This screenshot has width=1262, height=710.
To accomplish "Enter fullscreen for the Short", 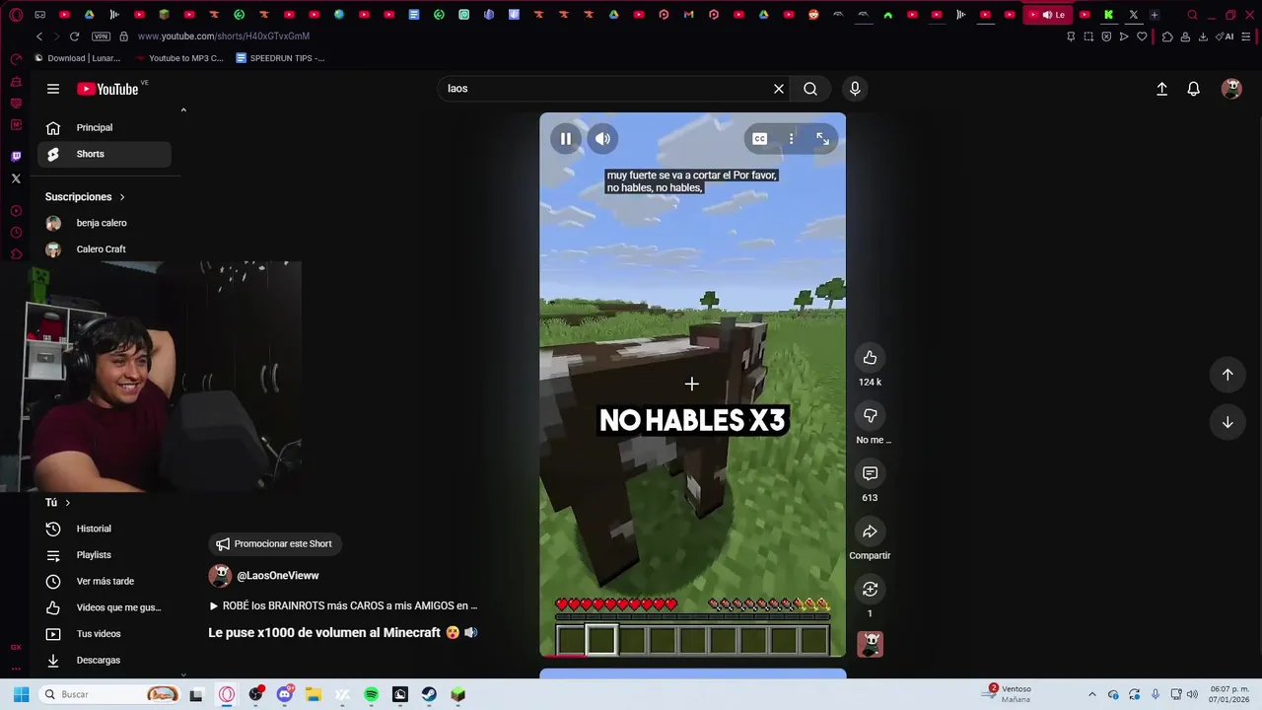I will [x=822, y=139].
